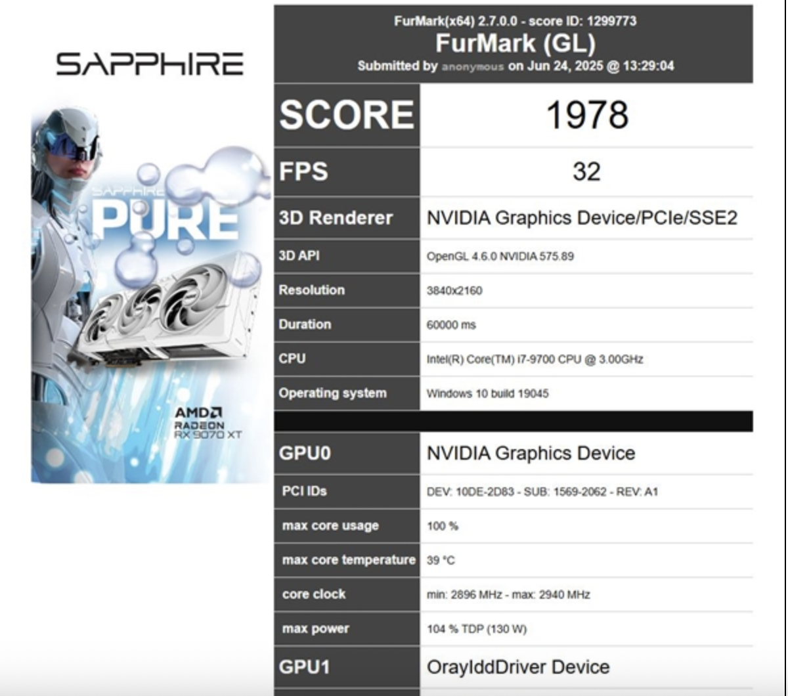Click the max power label
Screen dimensions: 788x696
[x=315, y=629]
